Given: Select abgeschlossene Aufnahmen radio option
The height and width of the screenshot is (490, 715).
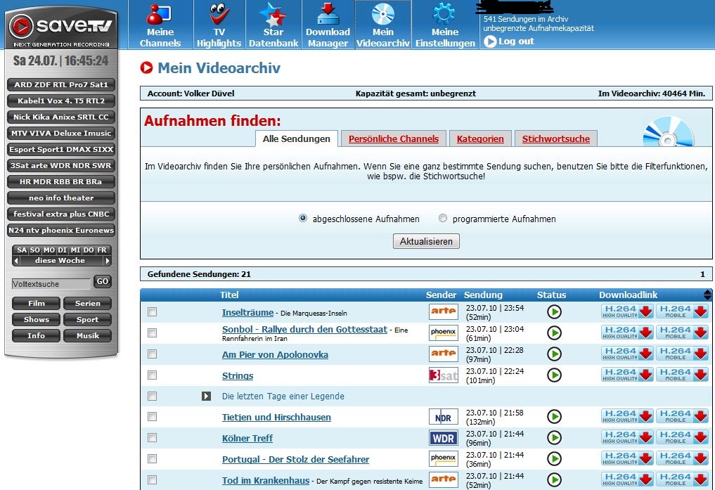Looking at the screenshot, I should coord(303,219).
